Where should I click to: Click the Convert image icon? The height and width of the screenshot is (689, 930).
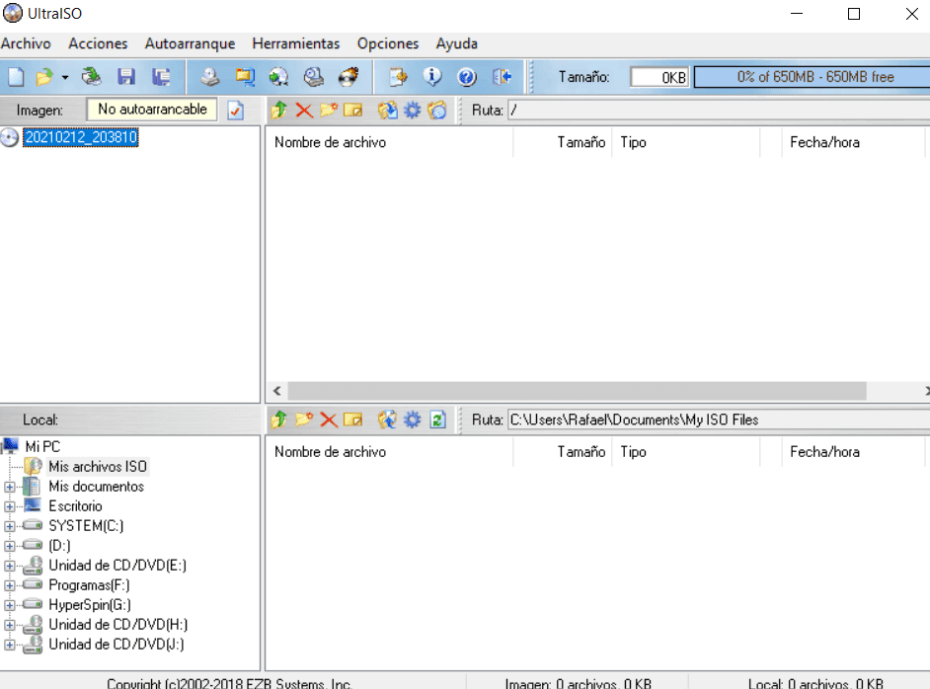(245, 76)
